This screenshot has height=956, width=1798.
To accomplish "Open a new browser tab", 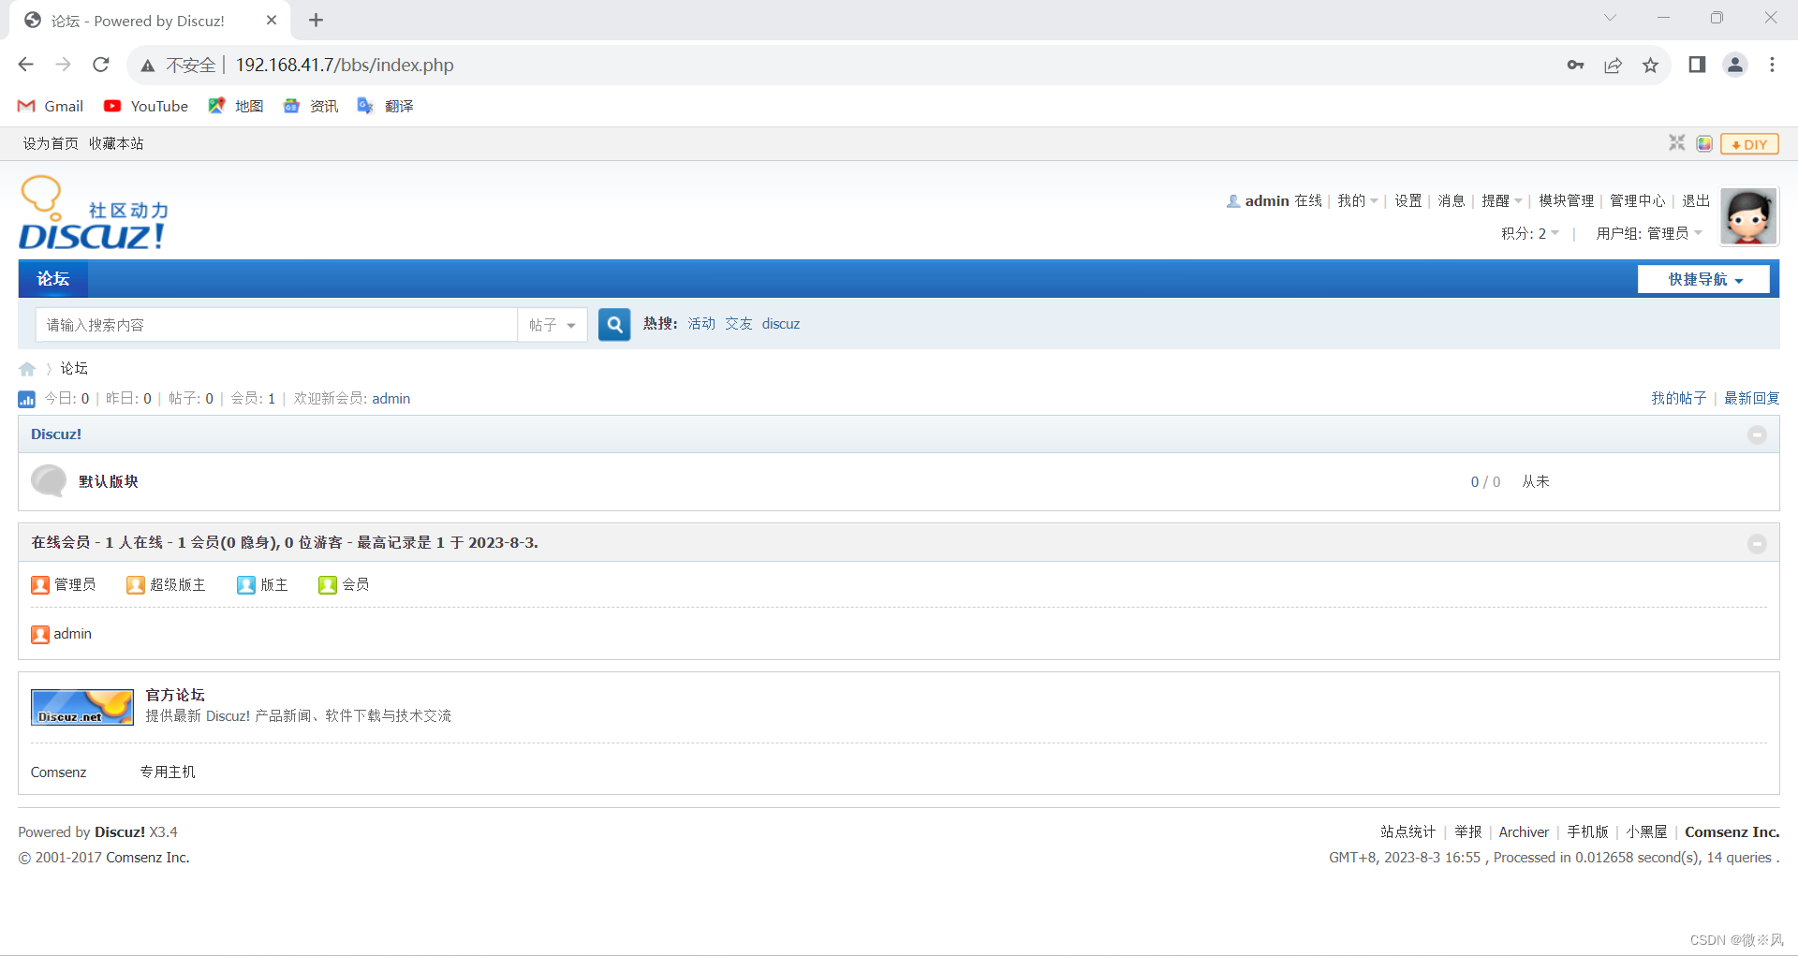I will tap(316, 20).
